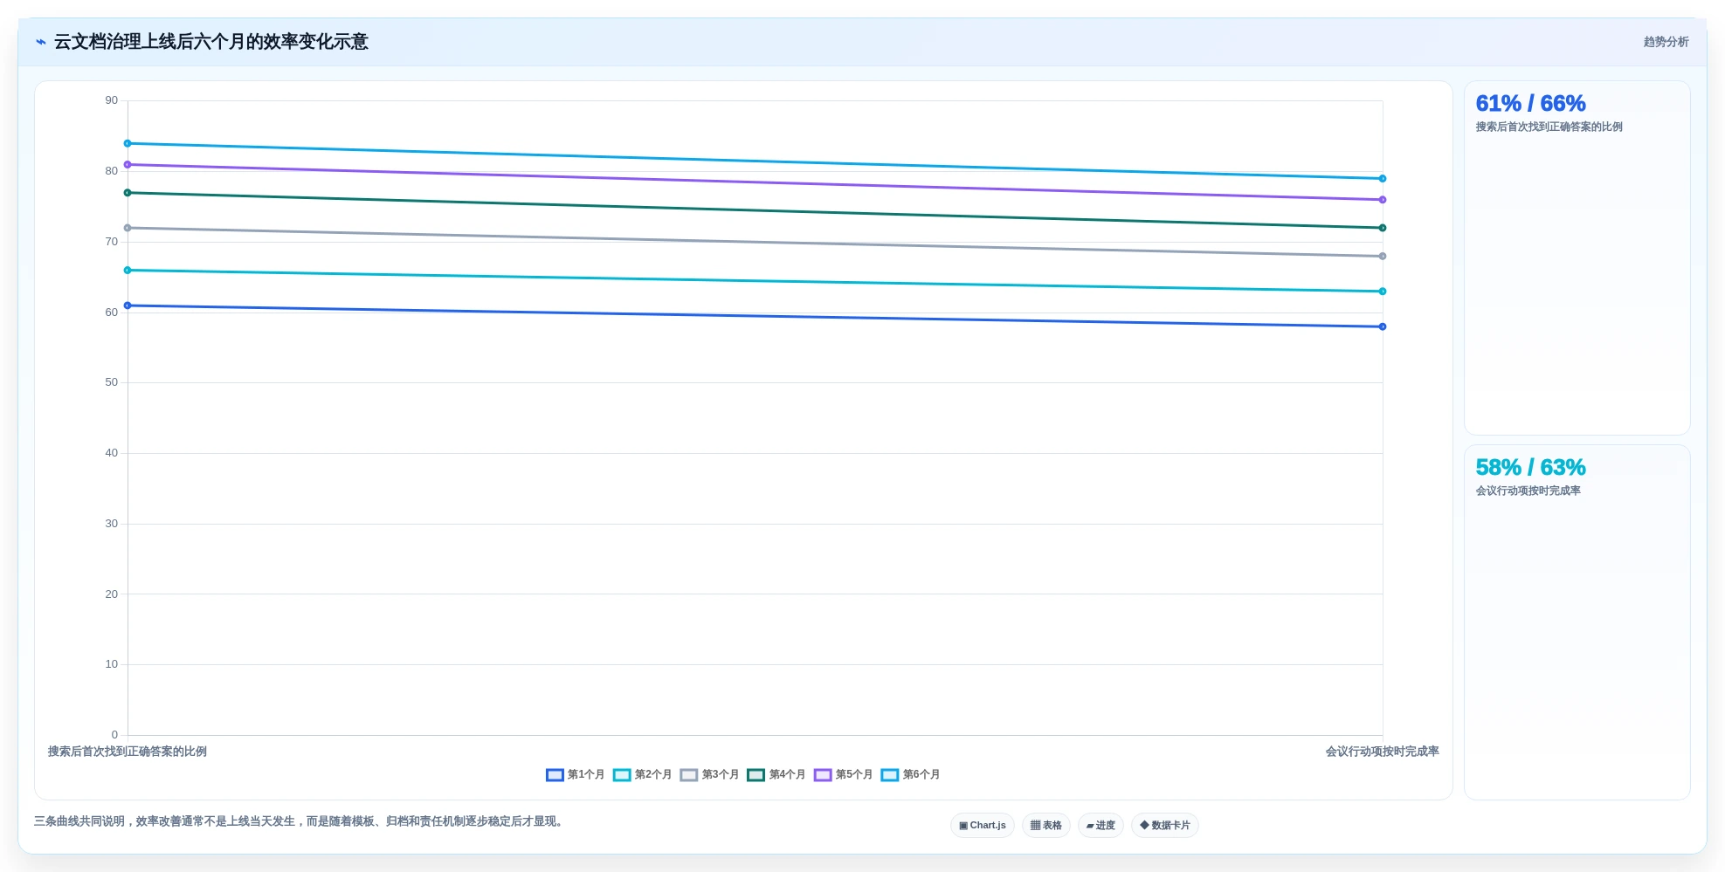Viewport: 1725px width, 872px height.
Task: Click the y-axis label 90
Action: coord(112,100)
